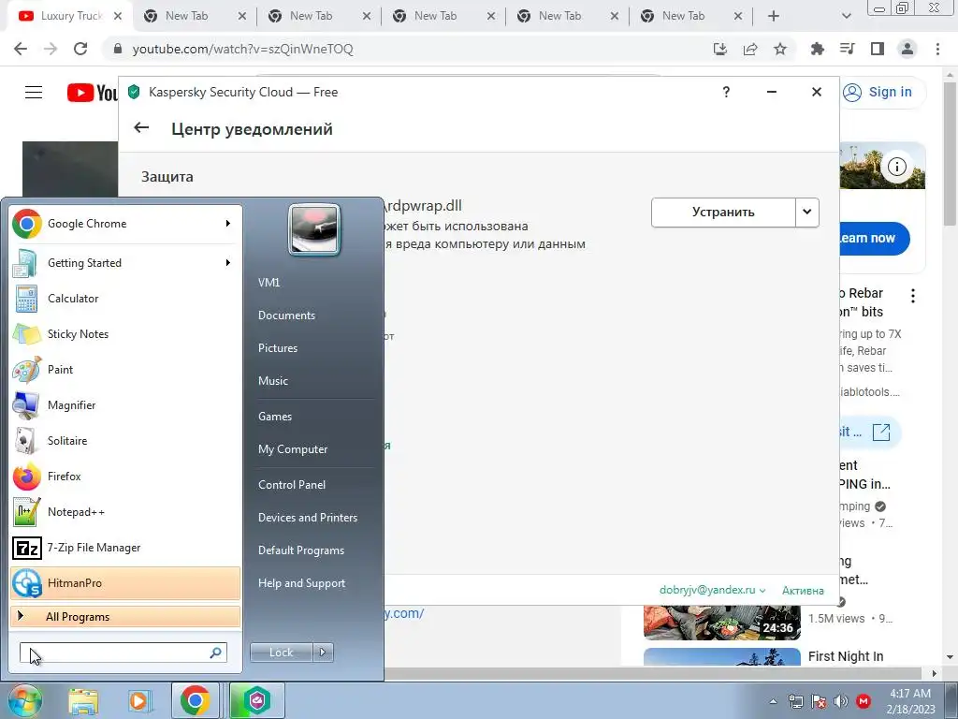Open Chrome three-dot menu
The width and height of the screenshot is (958, 719).
[937, 49]
